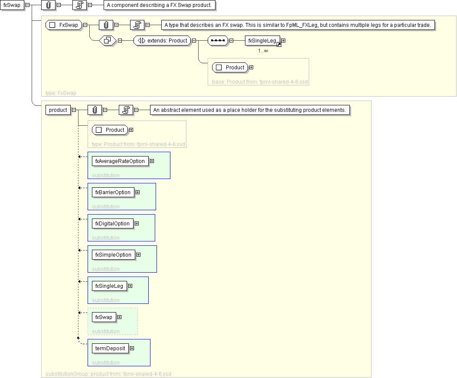Click the reference arrow on fxSingleLeg element
Screen dimensions: 457x378
(x=279, y=44)
